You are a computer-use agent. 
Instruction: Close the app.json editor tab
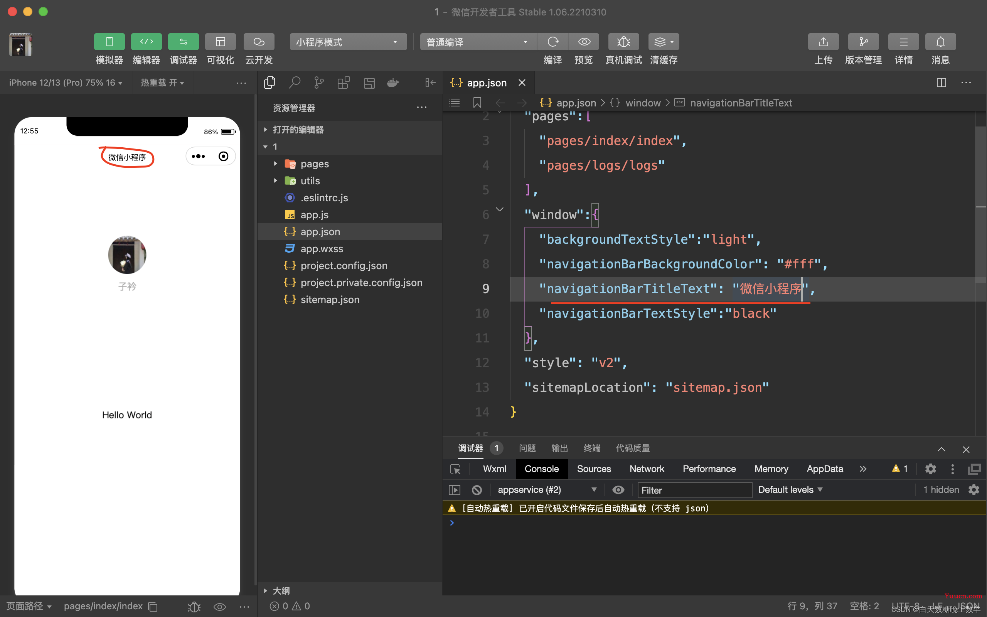pyautogui.click(x=522, y=83)
